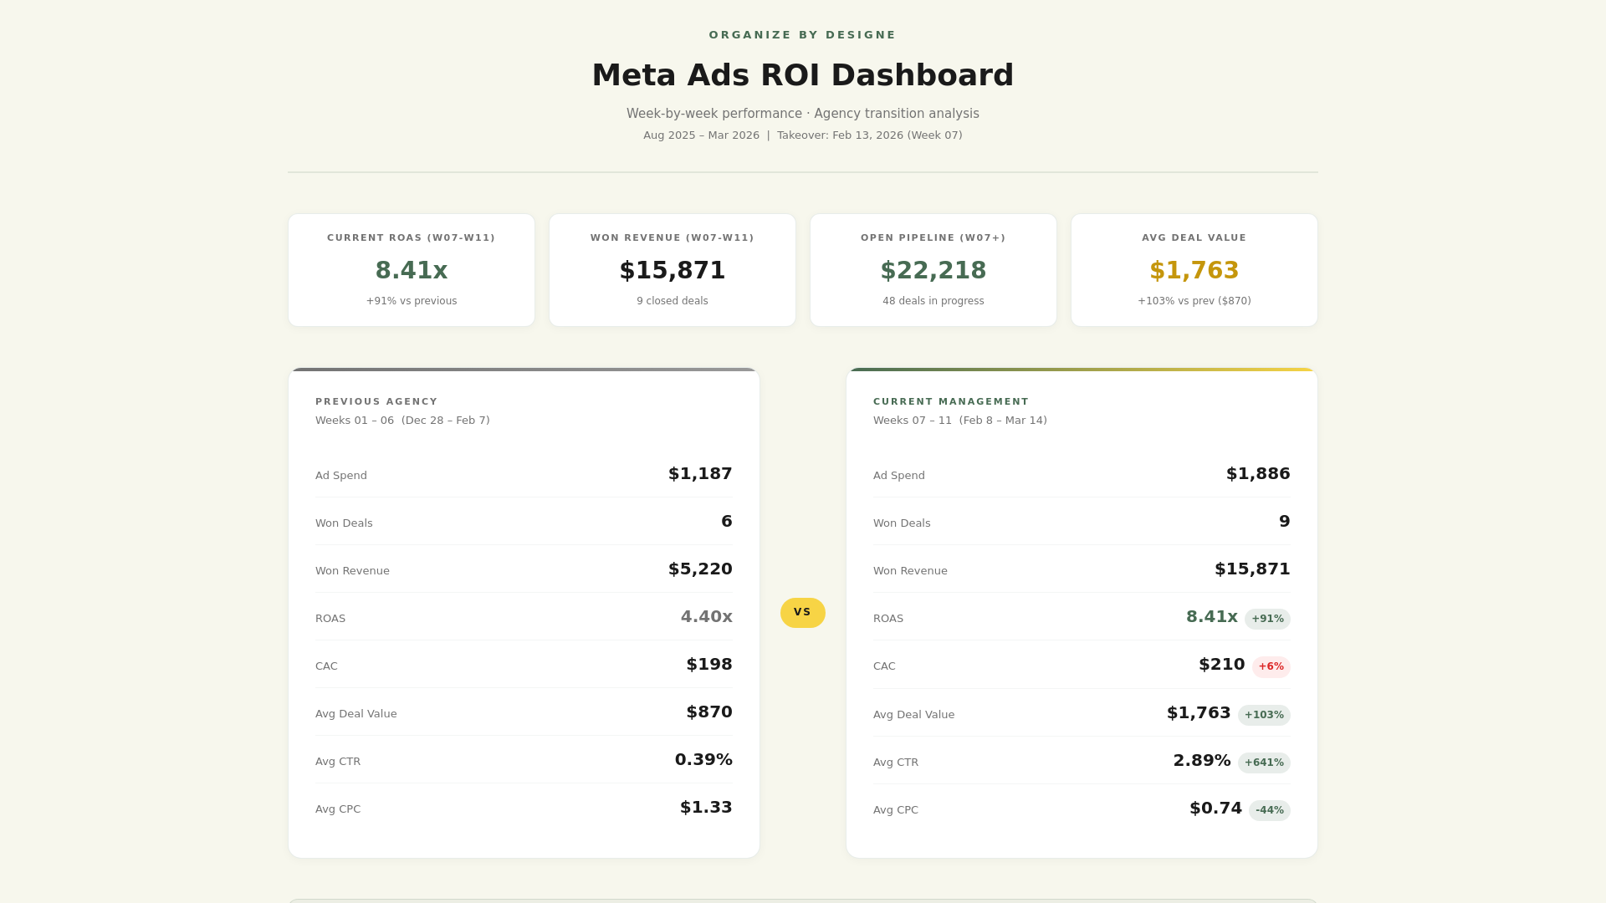The width and height of the screenshot is (1606, 903).
Task: Click Current Management Won Revenue $15,871 row value
Action: (1252, 569)
